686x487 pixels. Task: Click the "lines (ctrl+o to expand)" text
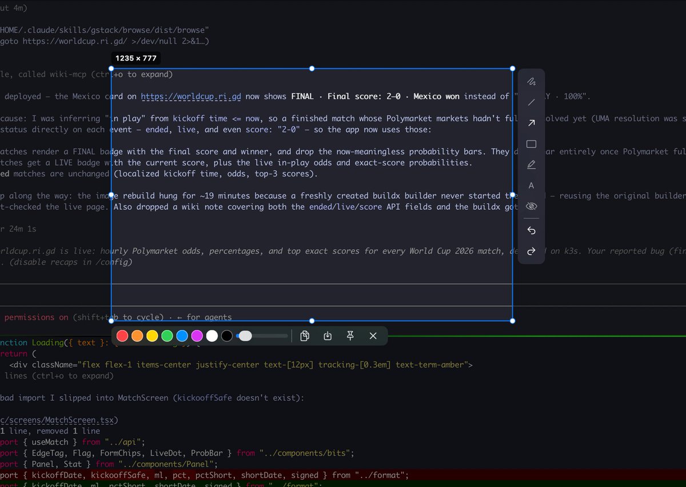[x=59, y=376]
